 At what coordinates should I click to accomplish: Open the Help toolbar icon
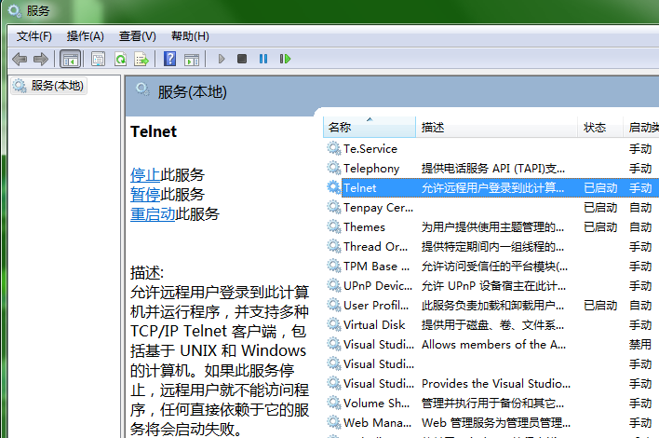(x=169, y=59)
